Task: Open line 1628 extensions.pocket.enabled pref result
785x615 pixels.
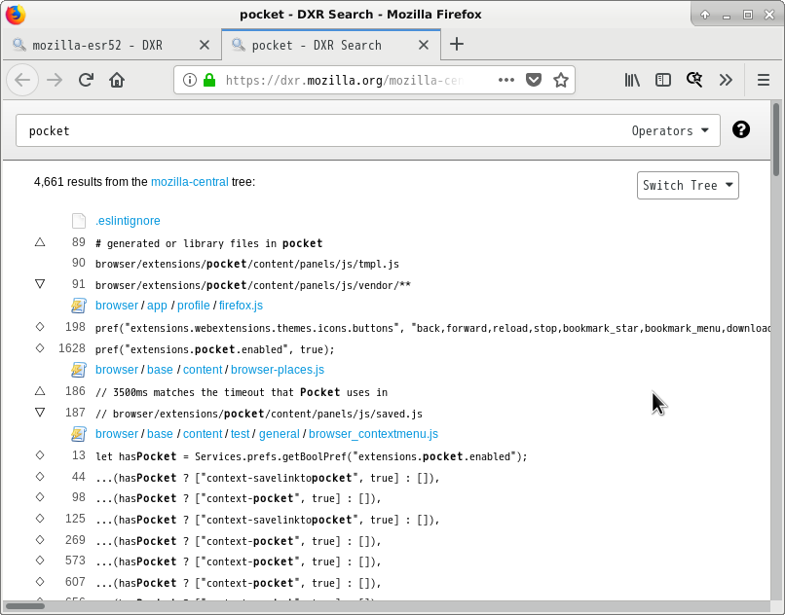Action: coord(215,349)
